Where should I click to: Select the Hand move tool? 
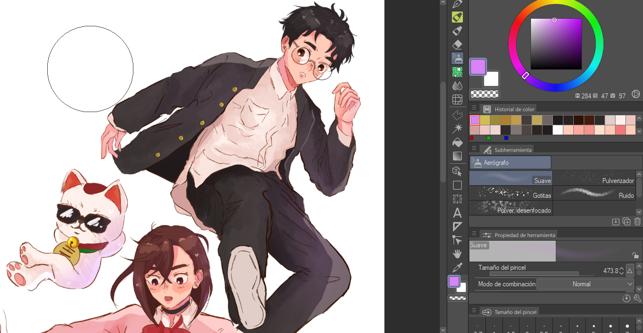[457, 254]
